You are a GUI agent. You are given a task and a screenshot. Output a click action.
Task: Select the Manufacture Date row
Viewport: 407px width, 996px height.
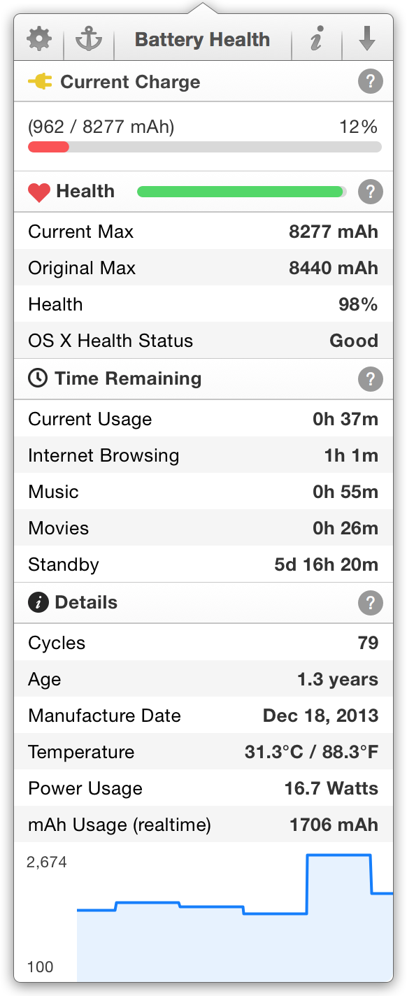(203, 716)
